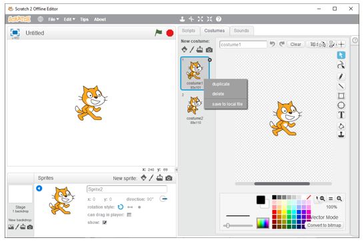Screen dimensions: 364x242
Task: Paint a new sprite
Action: tap(151, 178)
